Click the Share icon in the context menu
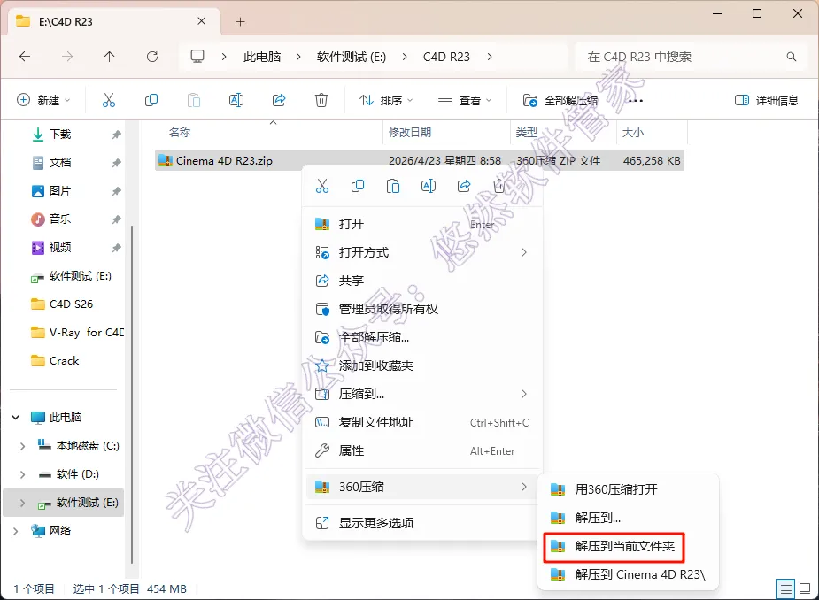The image size is (819, 600). (x=464, y=186)
